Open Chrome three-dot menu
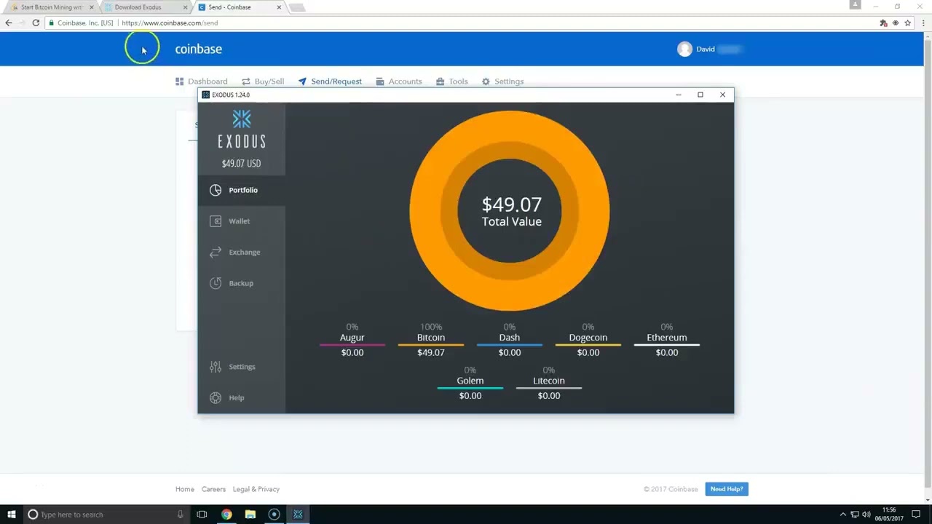This screenshot has width=932, height=524. point(923,23)
